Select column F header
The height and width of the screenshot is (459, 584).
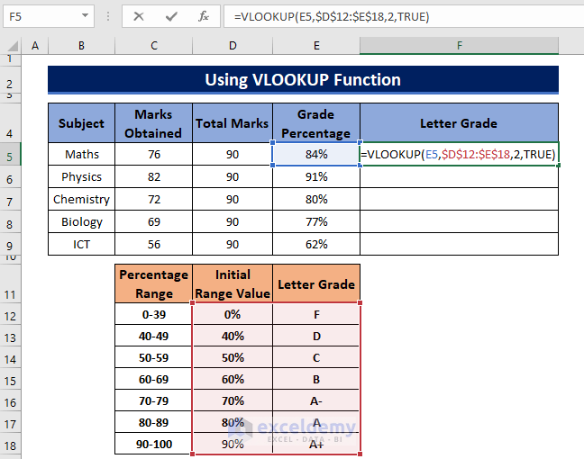pyautogui.click(x=460, y=46)
